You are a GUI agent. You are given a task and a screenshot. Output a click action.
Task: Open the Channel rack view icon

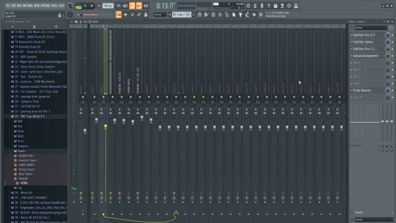point(213,15)
